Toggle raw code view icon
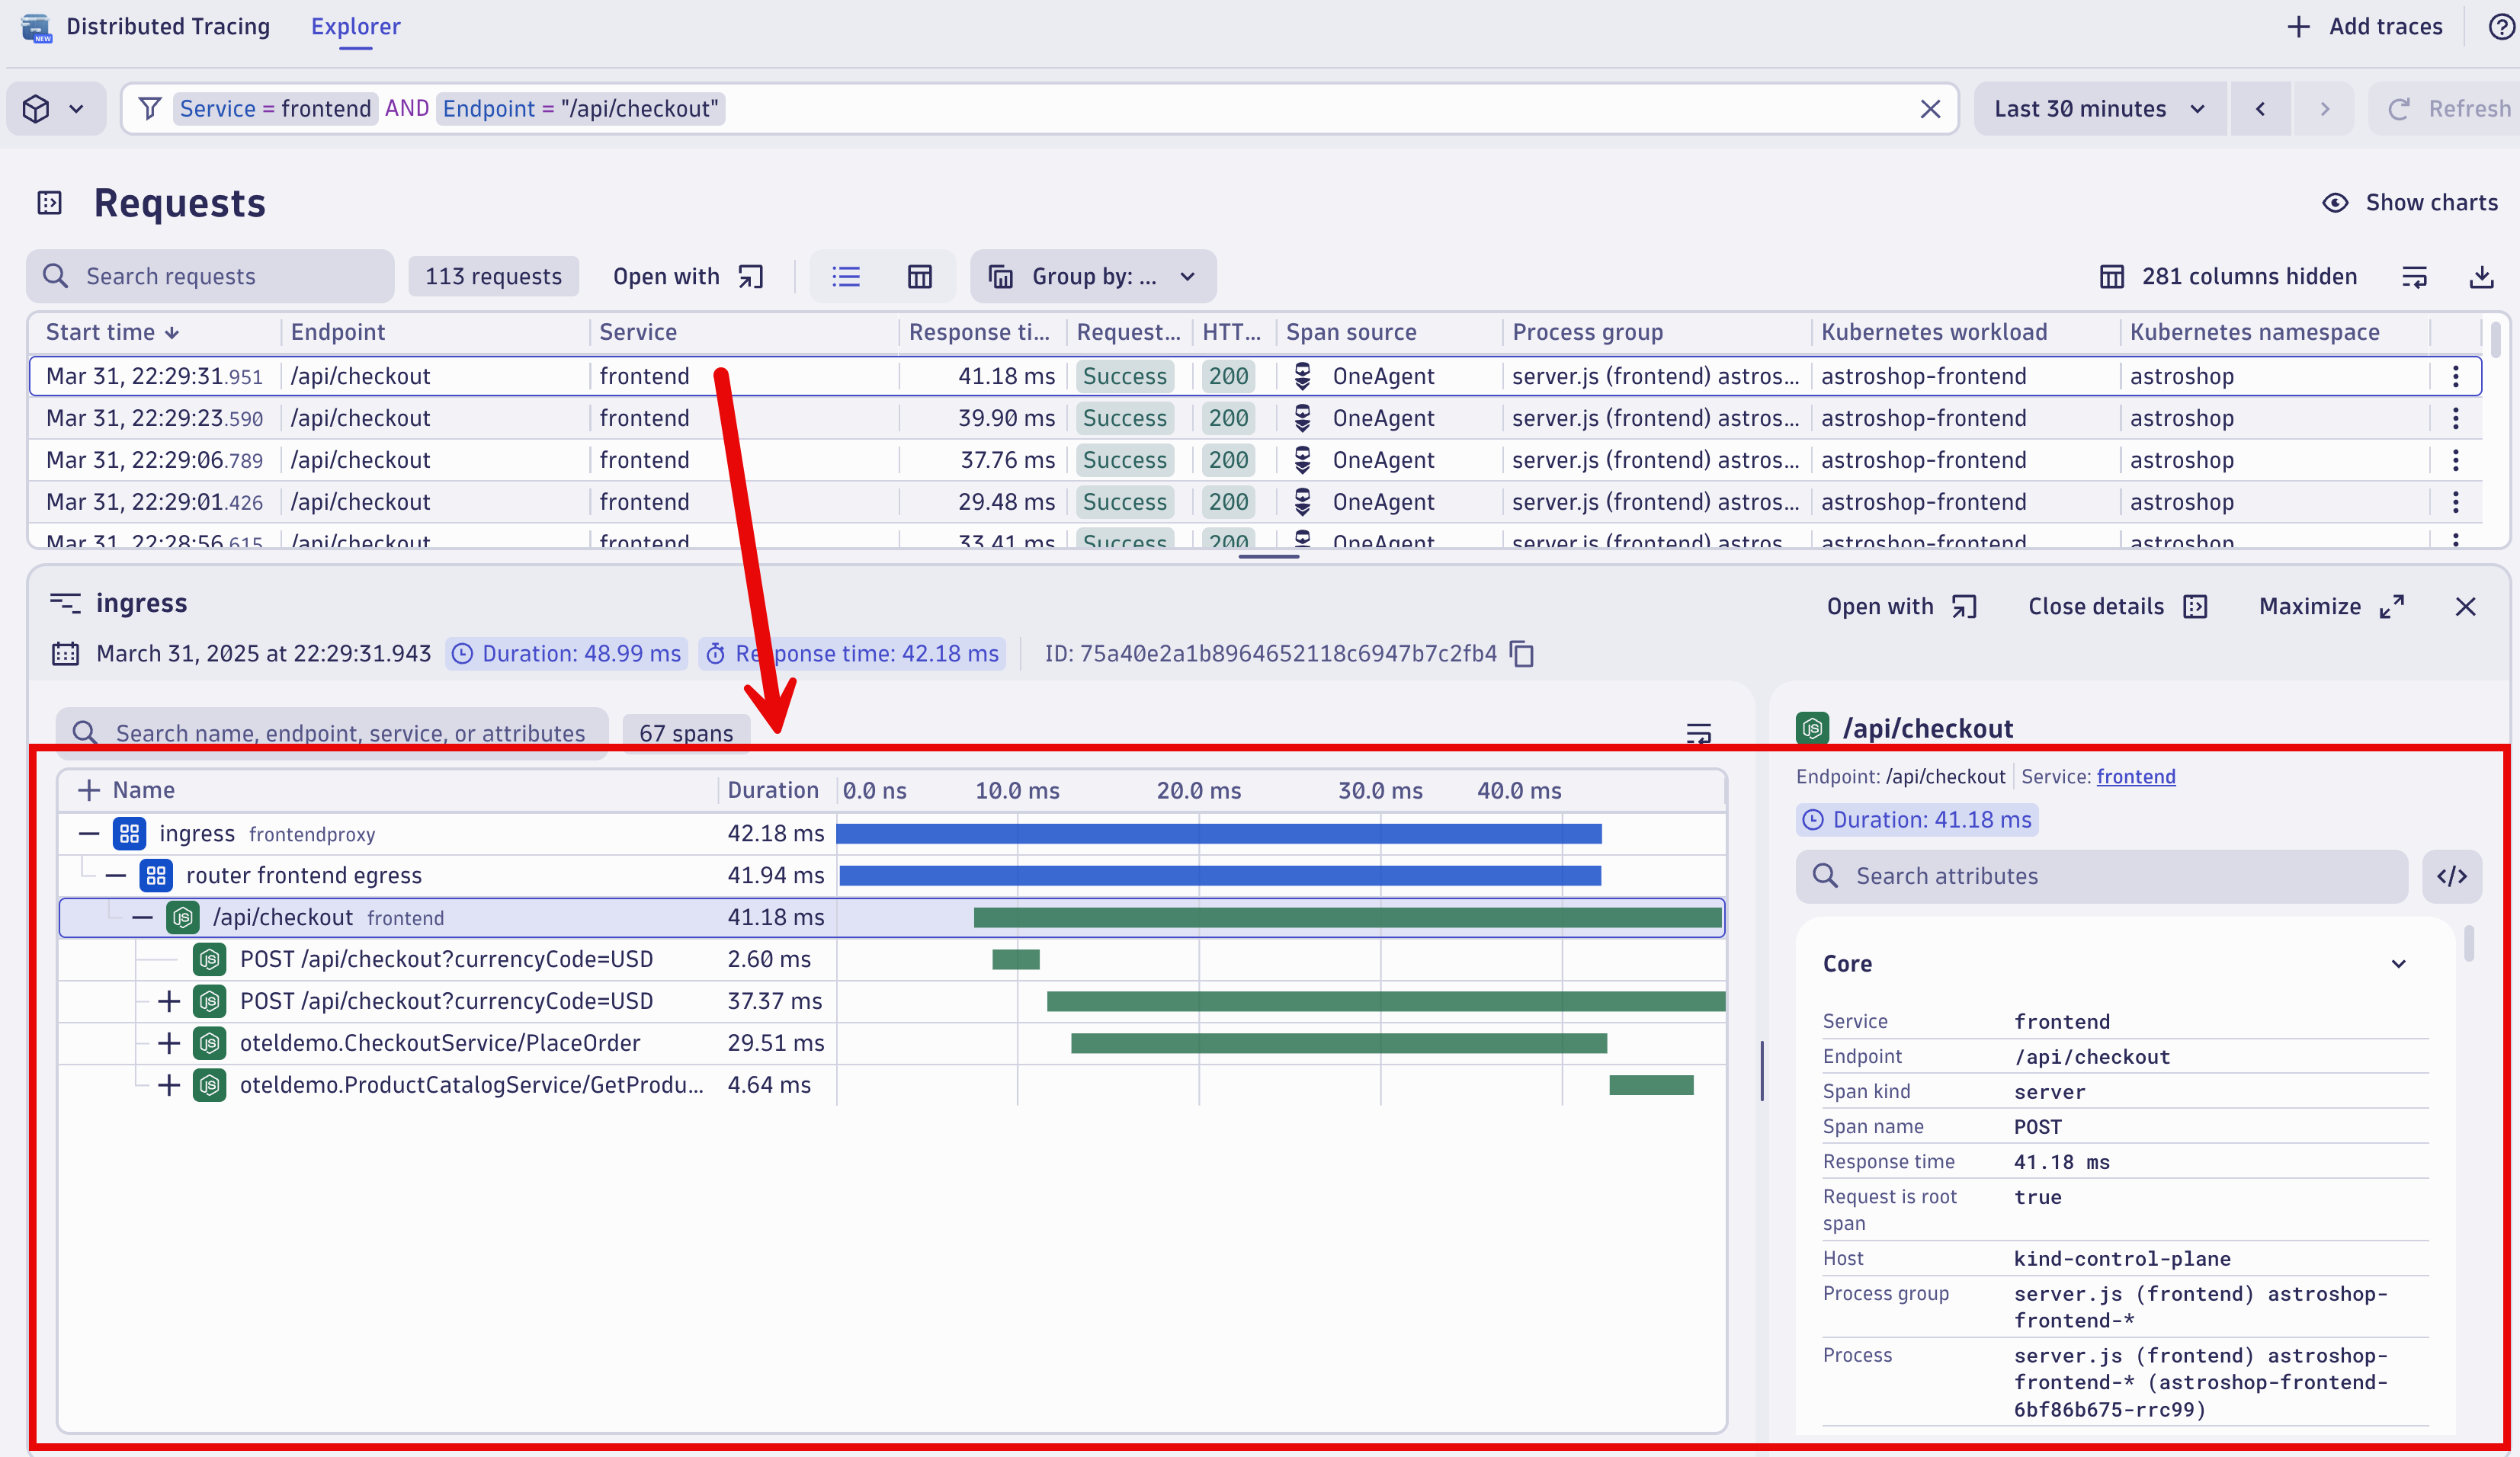The height and width of the screenshot is (1457, 2520). coord(2452,876)
